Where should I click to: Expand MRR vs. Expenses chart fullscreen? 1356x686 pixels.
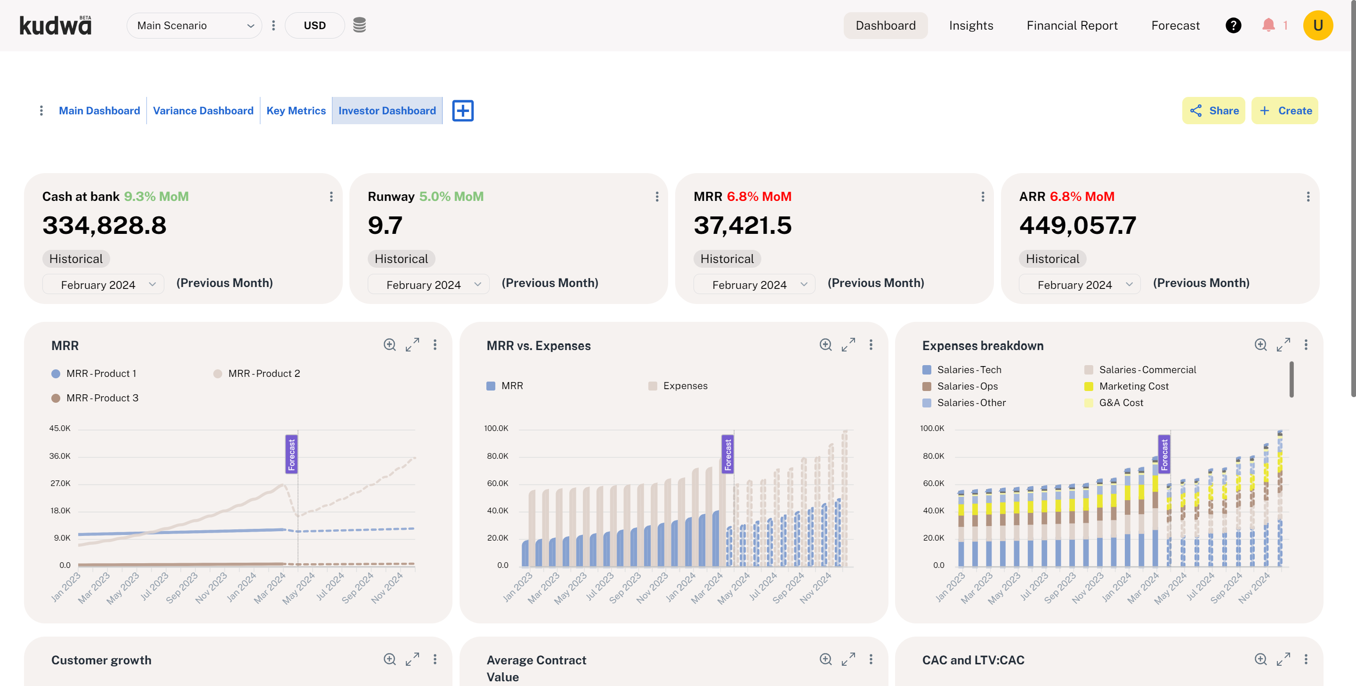[848, 344]
